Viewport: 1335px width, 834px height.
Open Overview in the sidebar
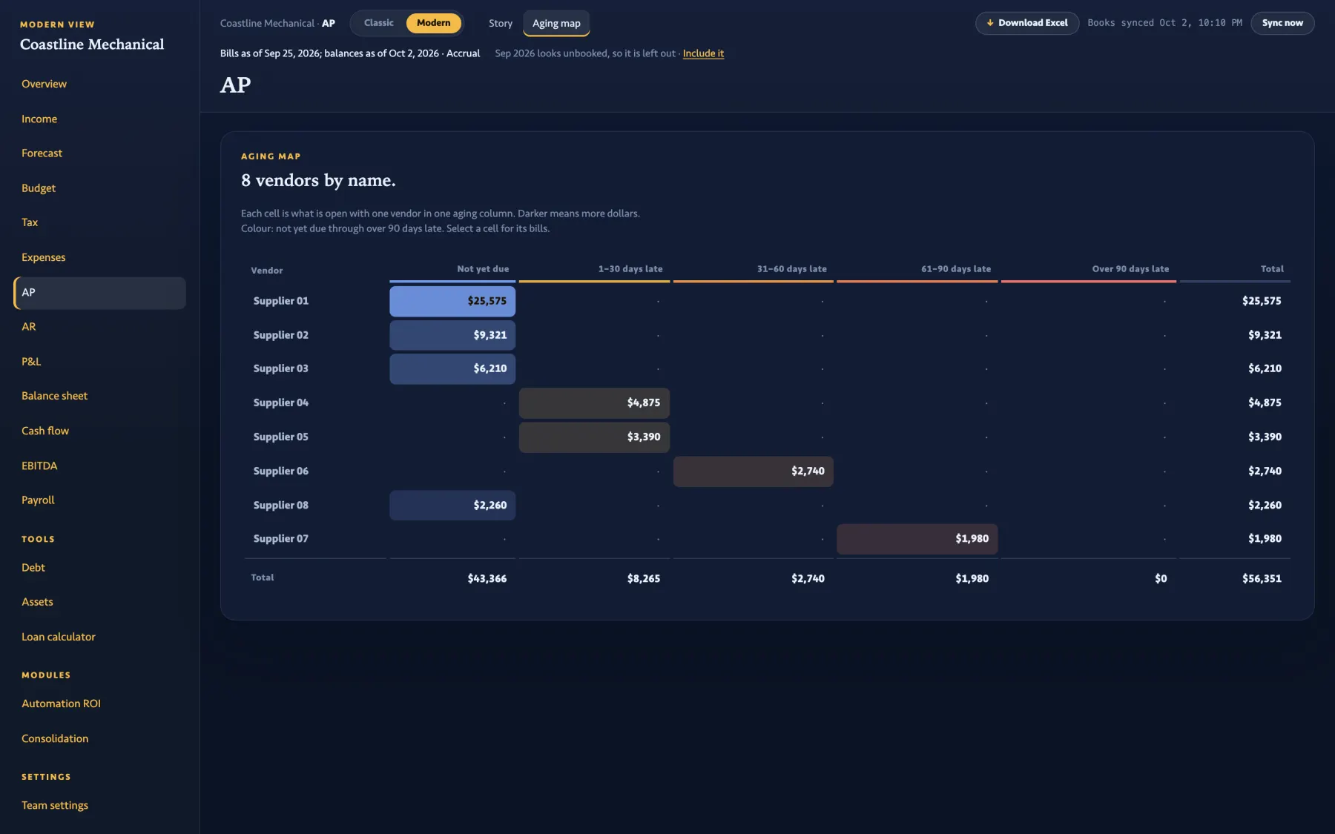[x=99, y=84]
